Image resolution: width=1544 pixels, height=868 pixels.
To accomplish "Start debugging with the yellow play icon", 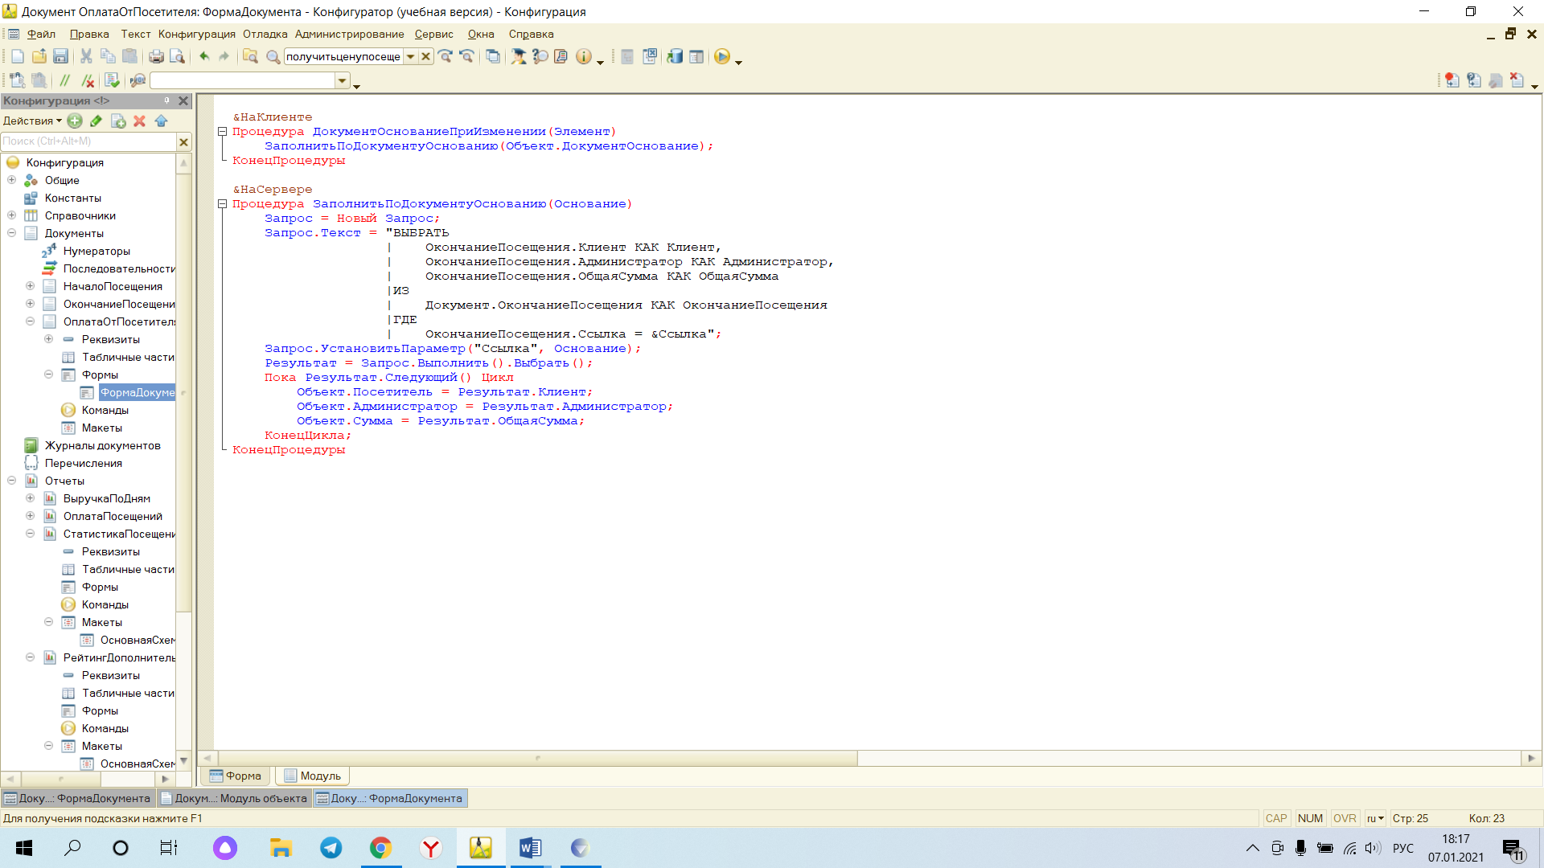I will point(722,56).
